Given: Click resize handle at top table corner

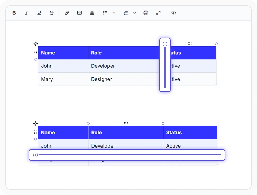Looking at the screenshot, I should [217, 86].
